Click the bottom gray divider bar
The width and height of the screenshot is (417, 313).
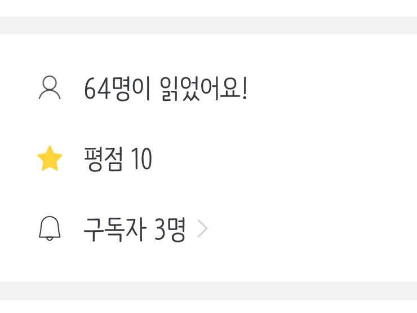208,290
